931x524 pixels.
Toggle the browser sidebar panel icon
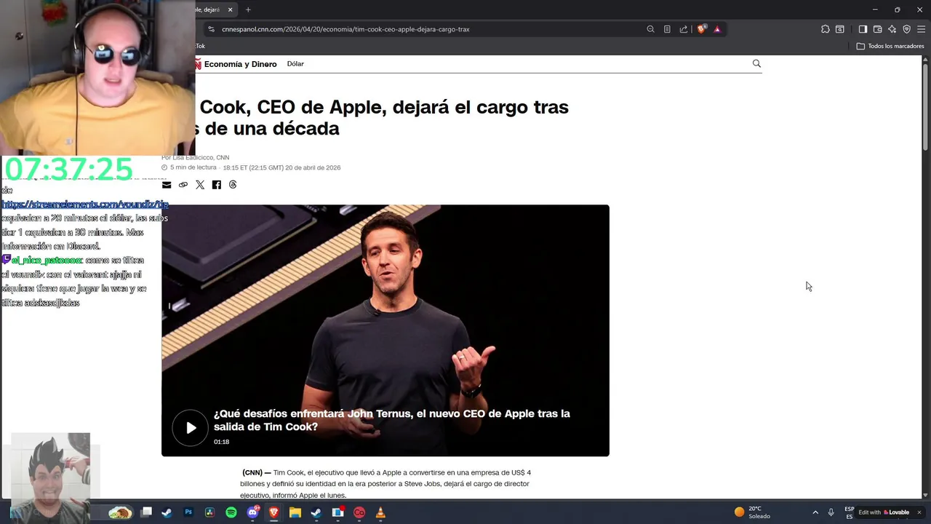click(x=863, y=29)
